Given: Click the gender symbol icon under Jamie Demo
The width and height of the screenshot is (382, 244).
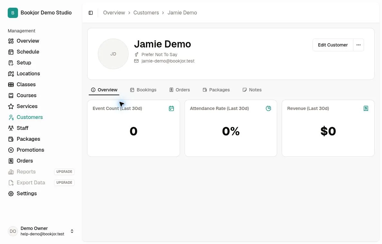Looking at the screenshot, I should [136, 55].
